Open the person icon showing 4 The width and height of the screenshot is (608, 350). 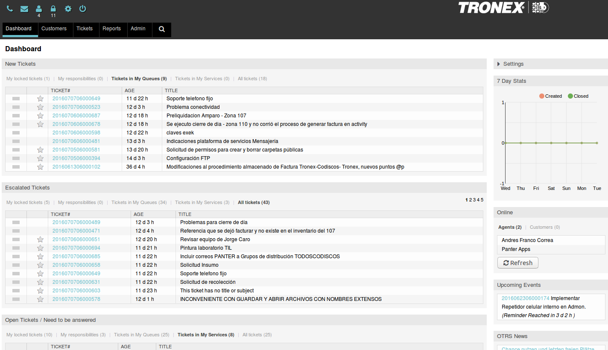39,9
